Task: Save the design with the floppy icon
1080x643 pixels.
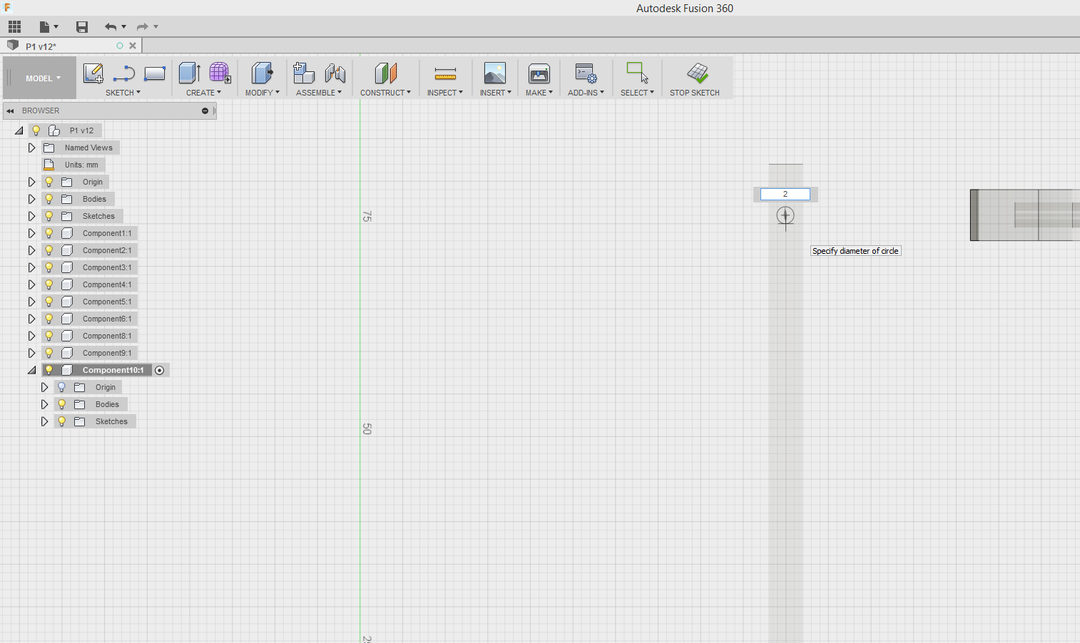Action: coord(82,27)
